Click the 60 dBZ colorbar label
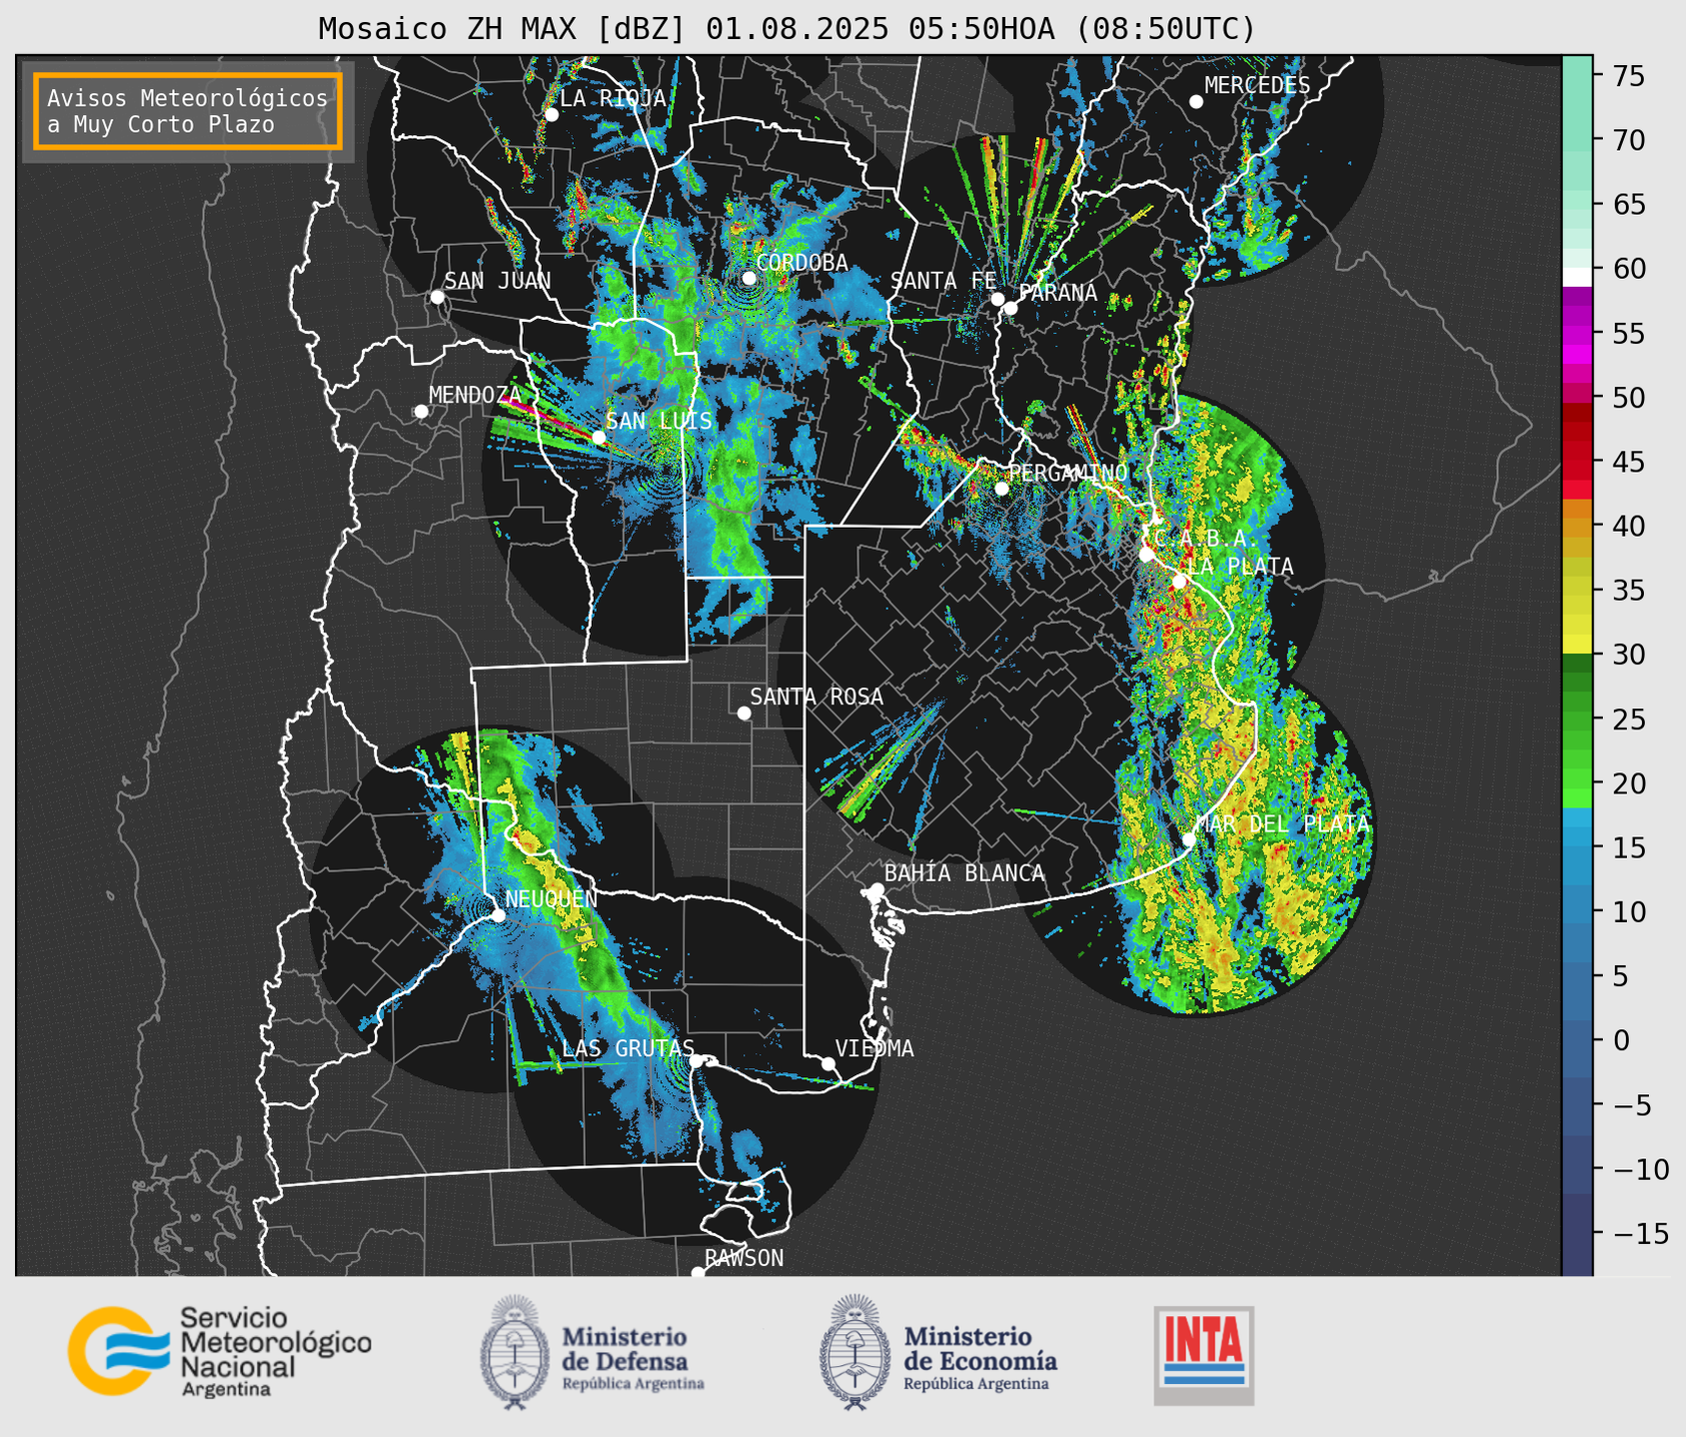This screenshot has height=1437, width=1686. 1628,269
